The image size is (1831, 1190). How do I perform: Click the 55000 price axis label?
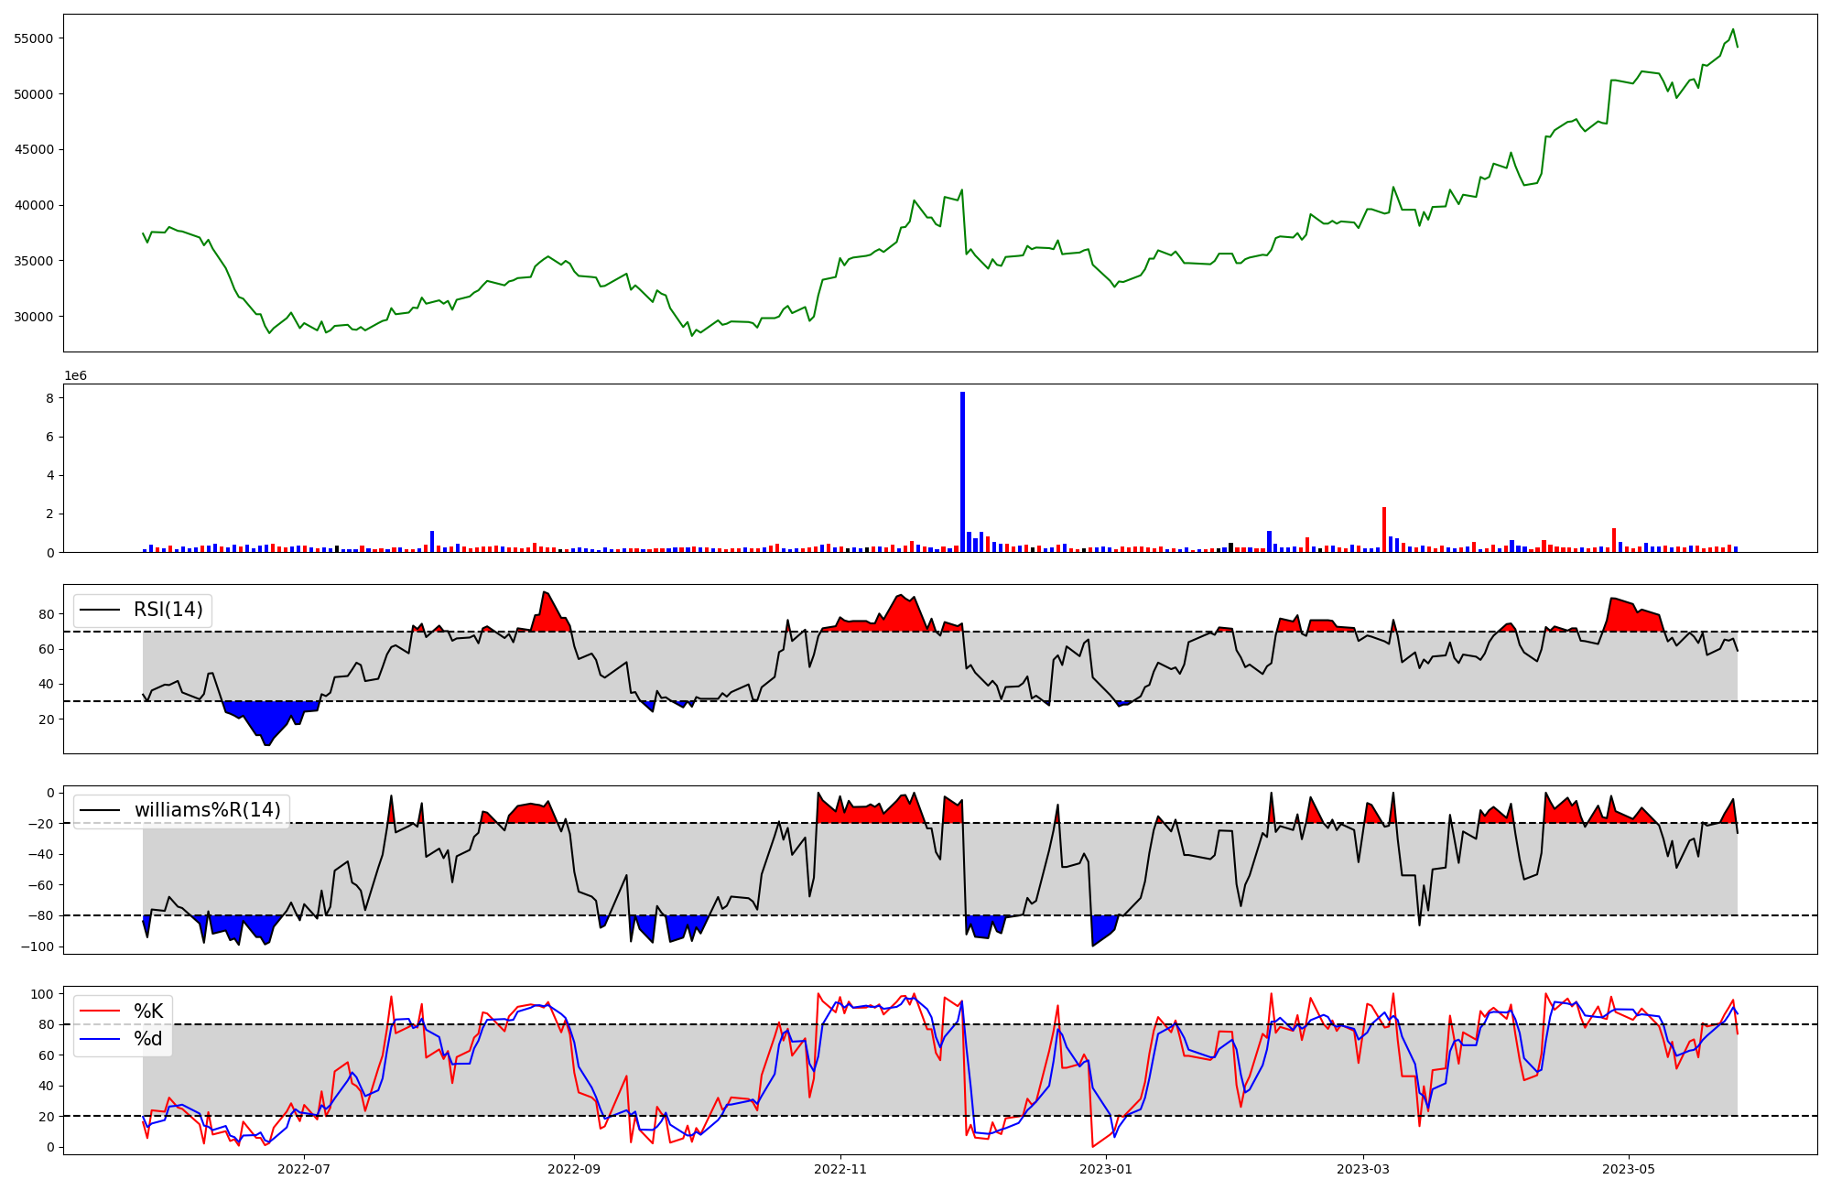pos(33,38)
